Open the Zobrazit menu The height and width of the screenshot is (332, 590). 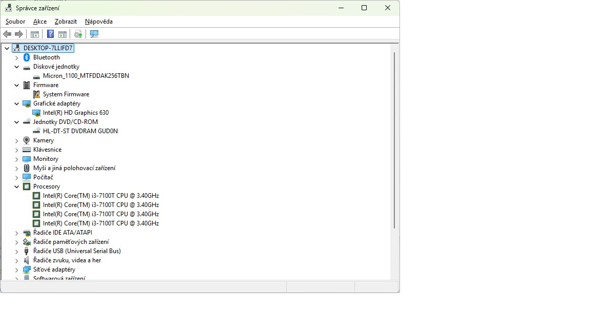[66, 22]
